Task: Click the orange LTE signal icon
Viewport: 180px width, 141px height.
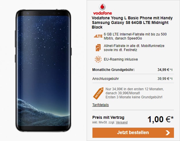Action: 98,36
